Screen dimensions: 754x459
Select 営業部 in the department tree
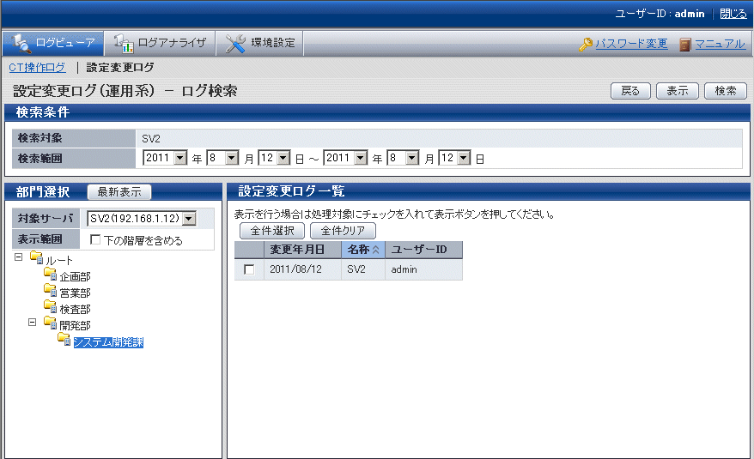click(x=75, y=293)
